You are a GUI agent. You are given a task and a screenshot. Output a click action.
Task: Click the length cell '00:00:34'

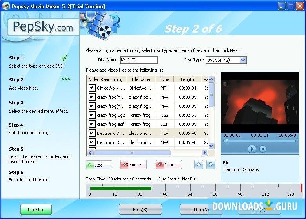click(x=188, y=88)
